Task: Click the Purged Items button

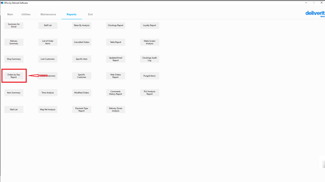Action: tap(149, 76)
